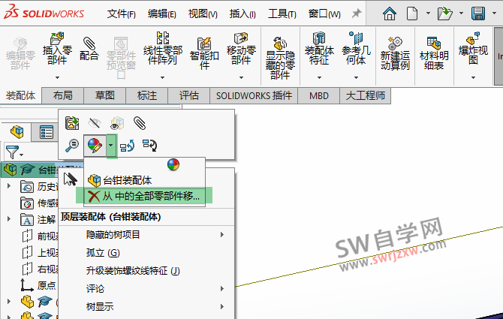
Task: Open the 窗口(W) menu
Action: click(324, 14)
